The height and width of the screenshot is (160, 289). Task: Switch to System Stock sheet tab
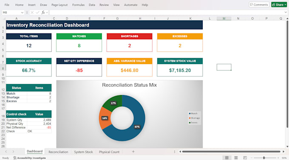tap(83, 152)
